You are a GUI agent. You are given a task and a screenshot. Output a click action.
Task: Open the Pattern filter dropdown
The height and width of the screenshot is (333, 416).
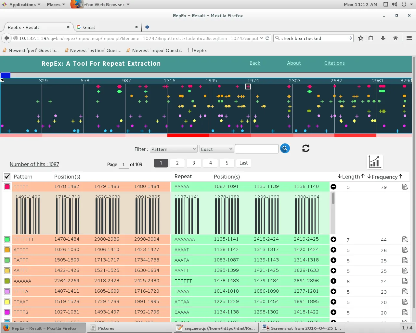[173, 149]
